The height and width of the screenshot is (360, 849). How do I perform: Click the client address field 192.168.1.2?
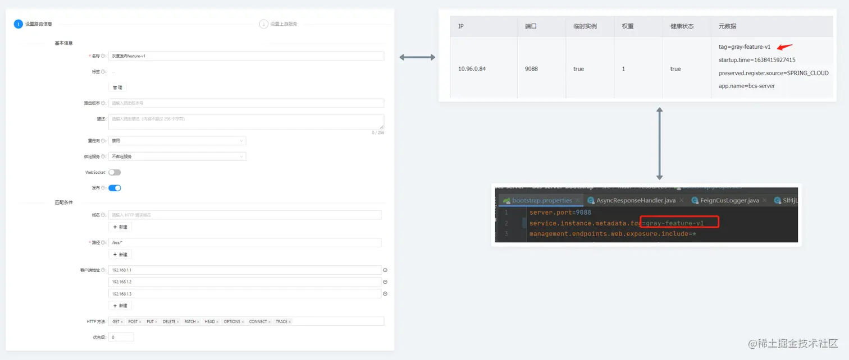pos(245,281)
